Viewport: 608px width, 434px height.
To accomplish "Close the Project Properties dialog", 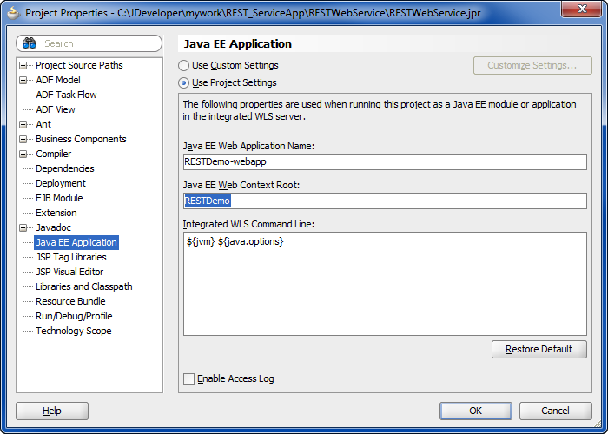I will 582,10.
